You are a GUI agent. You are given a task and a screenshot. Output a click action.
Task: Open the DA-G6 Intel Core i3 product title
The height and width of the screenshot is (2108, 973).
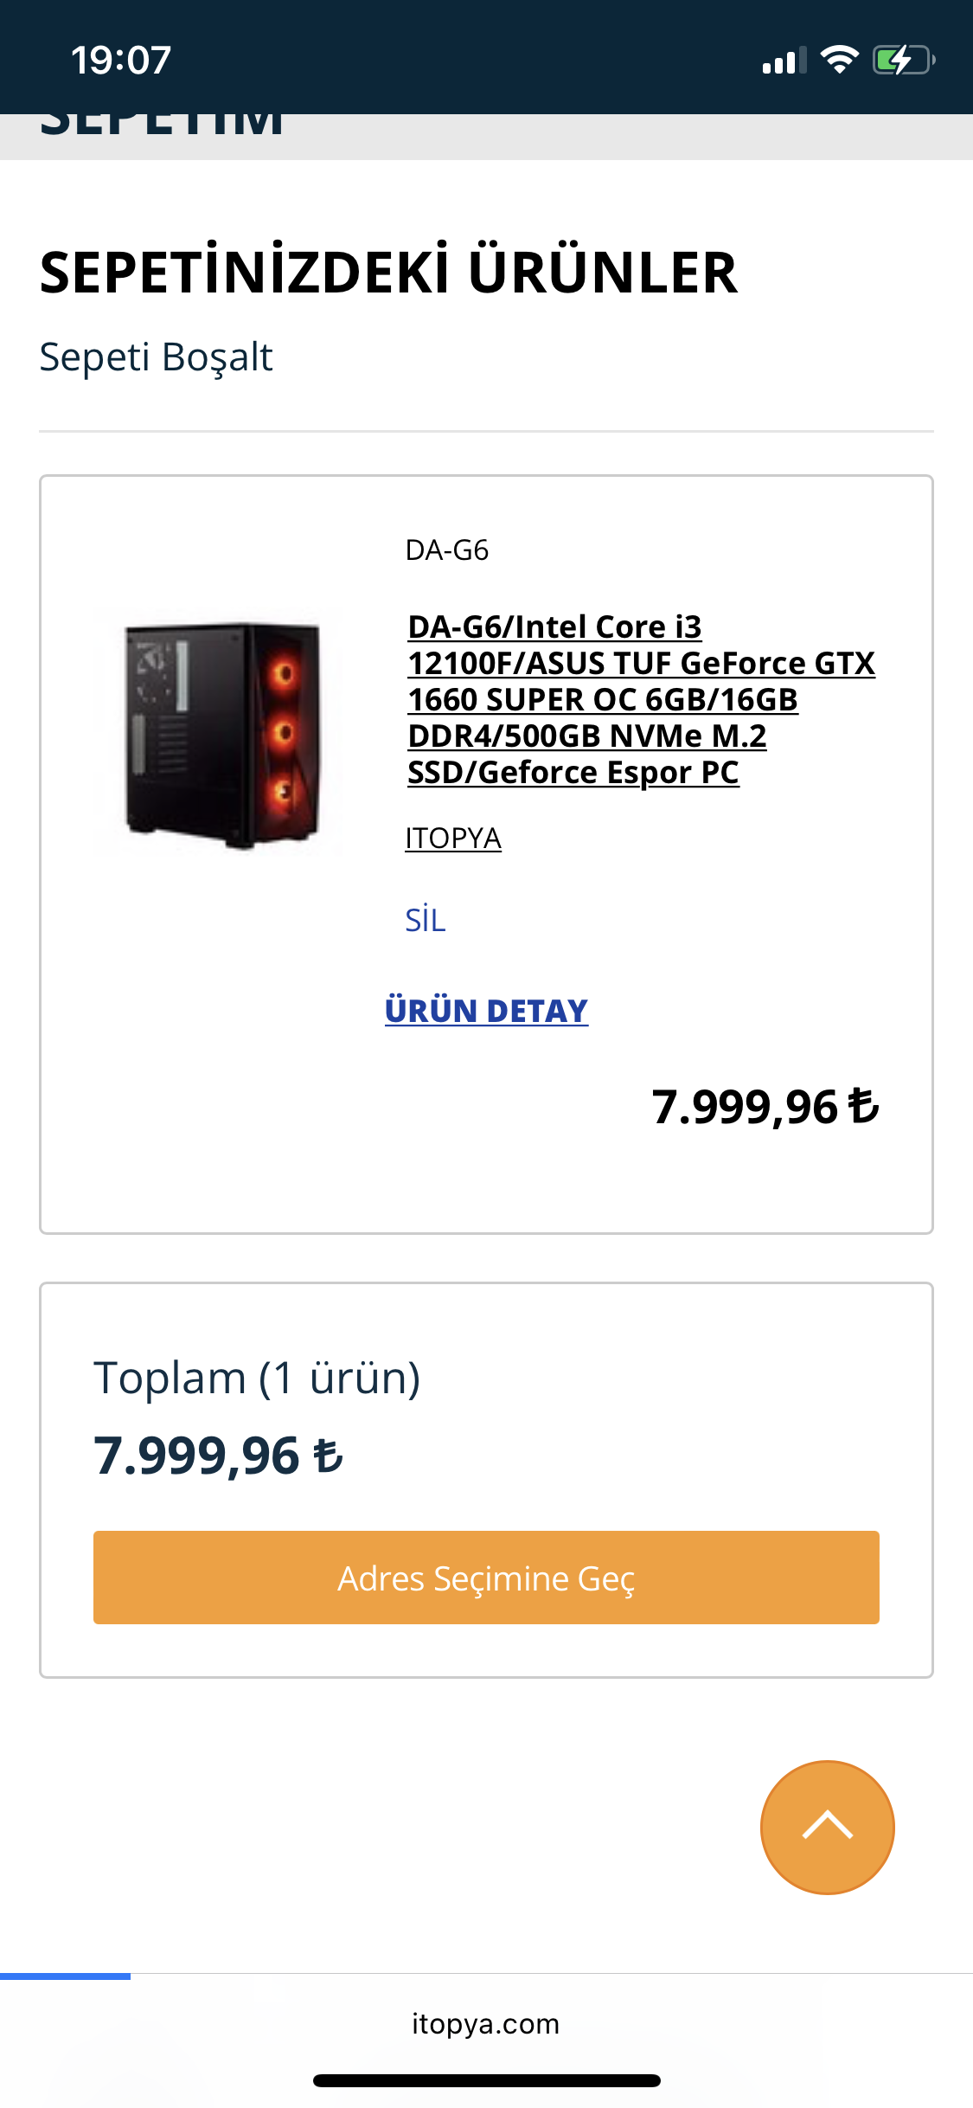pyautogui.click(x=640, y=699)
